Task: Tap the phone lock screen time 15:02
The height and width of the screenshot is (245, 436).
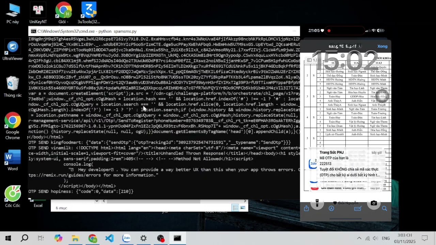Action: click(345, 61)
